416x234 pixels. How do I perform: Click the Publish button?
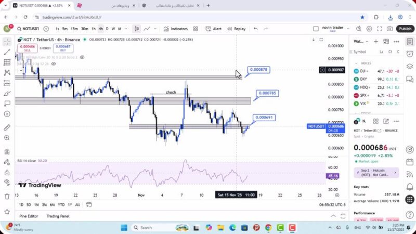tap(405, 29)
